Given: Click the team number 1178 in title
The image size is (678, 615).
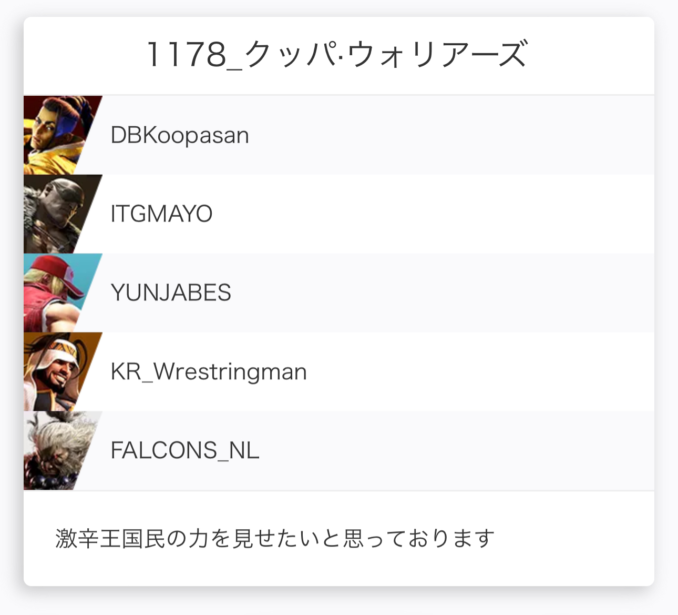Looking at the screenshot, I should click(187, 55).
